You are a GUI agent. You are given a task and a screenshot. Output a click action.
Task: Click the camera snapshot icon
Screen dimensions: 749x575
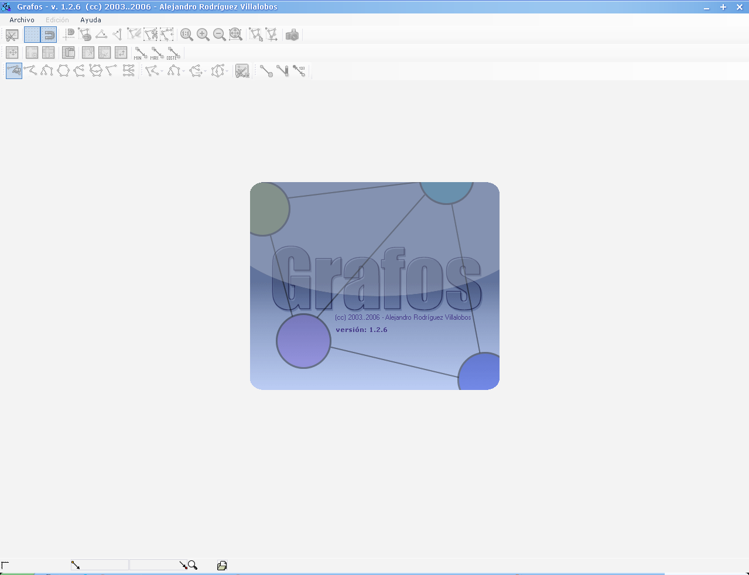pos(292,35)
